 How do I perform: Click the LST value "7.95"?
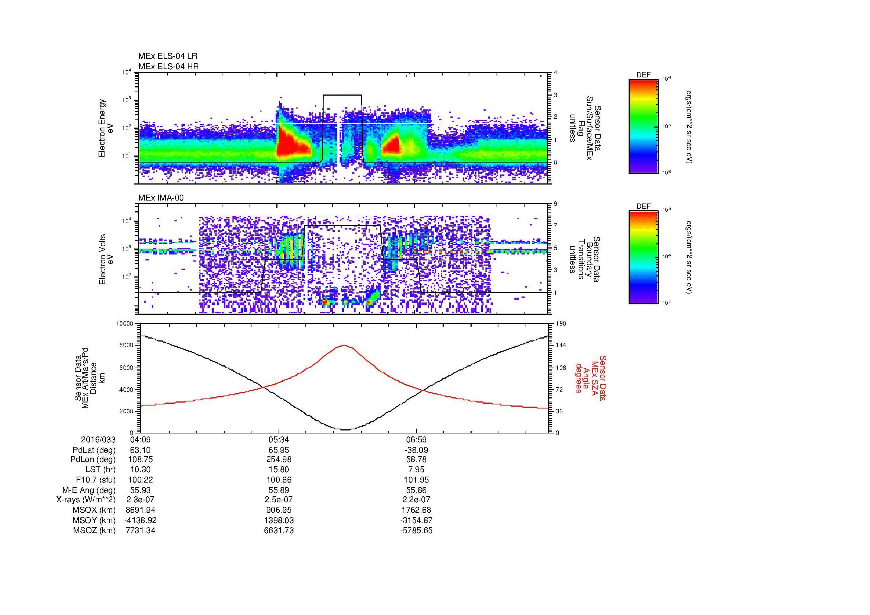click(x=417, y=470)
